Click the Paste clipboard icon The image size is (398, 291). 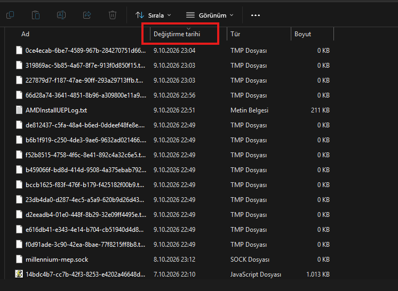tap(36, 15)
